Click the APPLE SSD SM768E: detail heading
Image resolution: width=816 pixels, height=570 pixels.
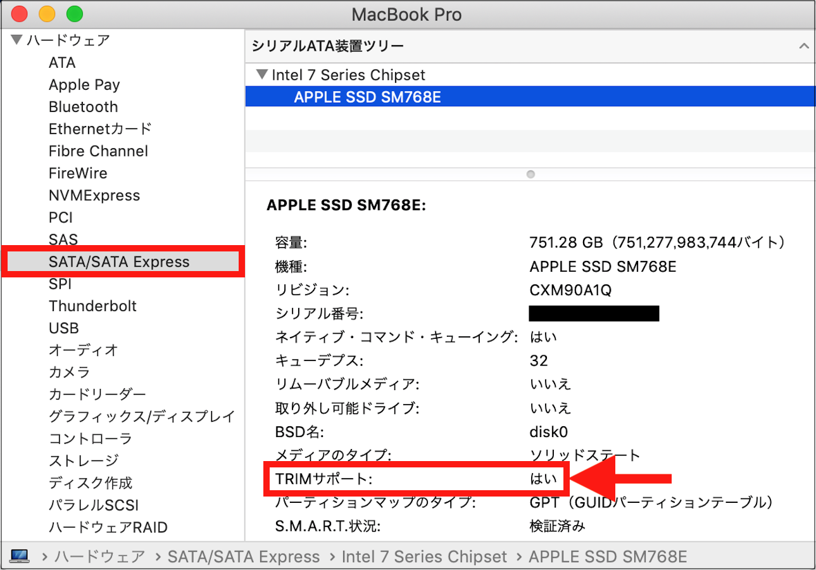click(347, 205)
